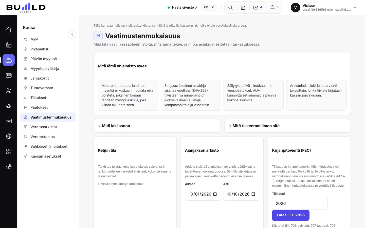The width and height of the screenshot is (365, 228).
Task: Open the payment card icon in the rail
Action: click(9, 121)
